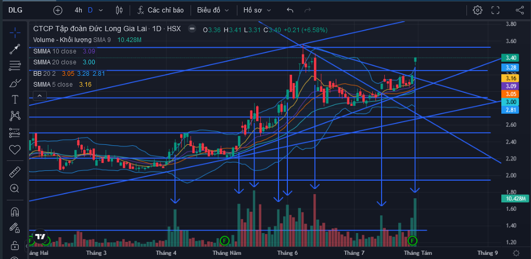Click the 10.428M volume axis label

(515, 199)
